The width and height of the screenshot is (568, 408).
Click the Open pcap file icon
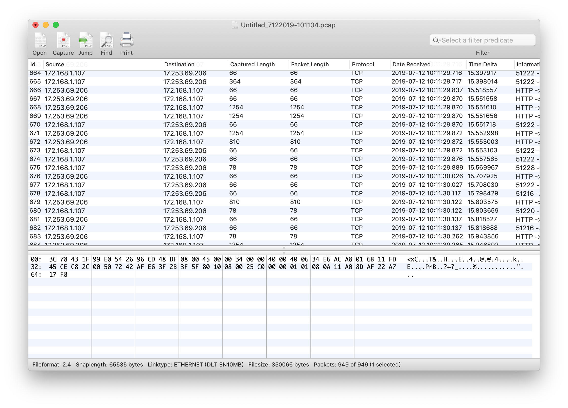[40, 40]
